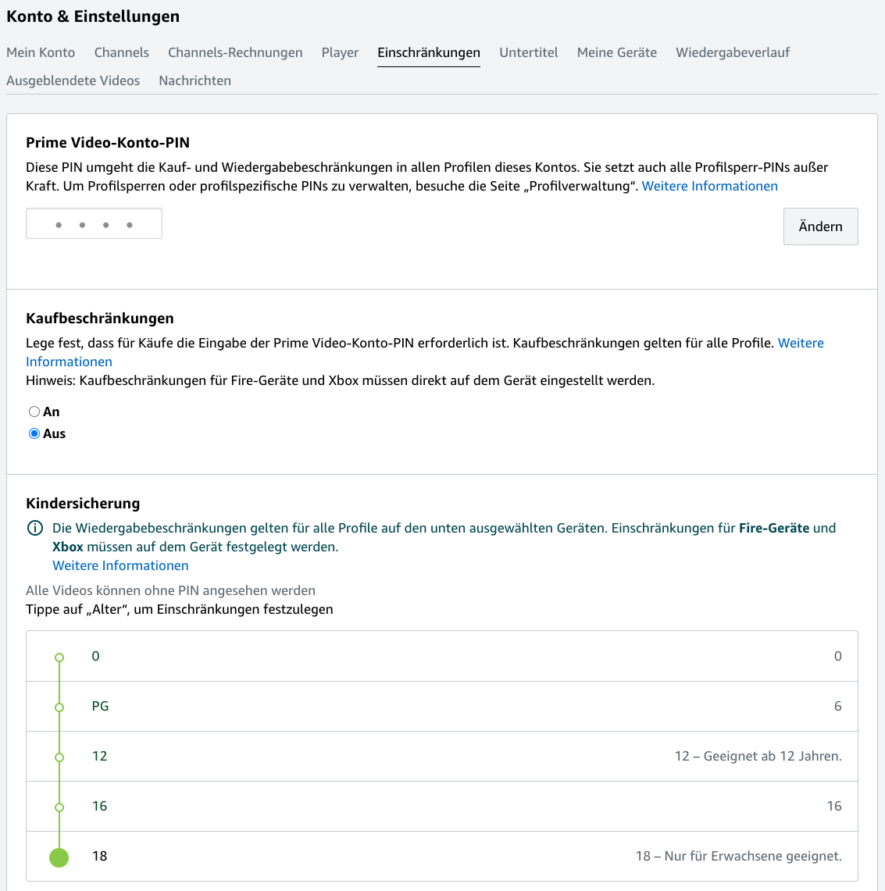
Task: Switch to the Meine Geräte tab
Action: 617,52
